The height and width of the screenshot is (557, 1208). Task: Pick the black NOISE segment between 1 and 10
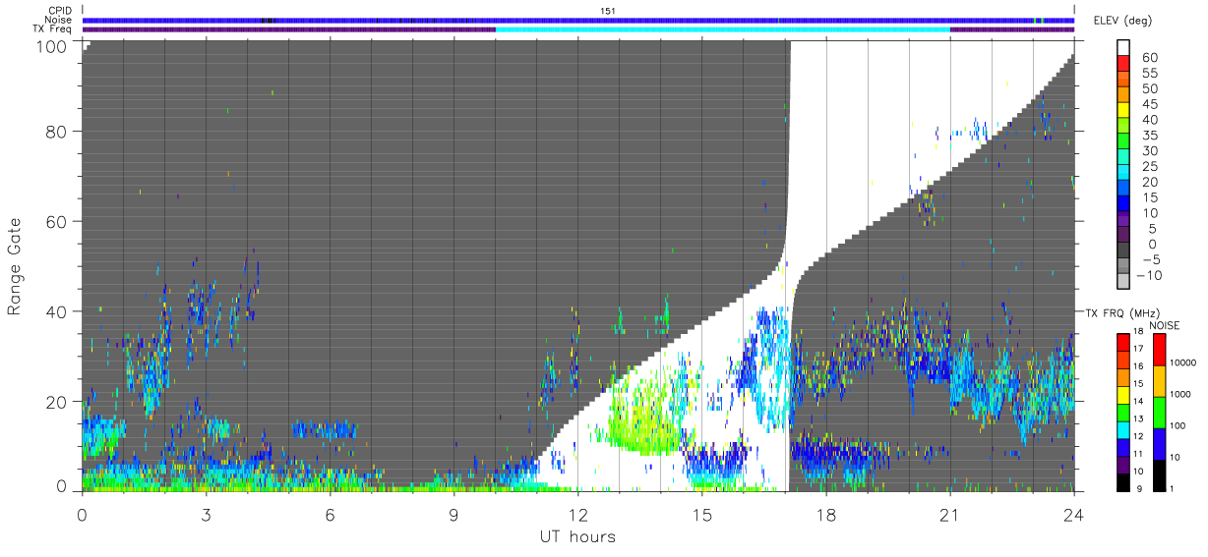pos(1160,473)
